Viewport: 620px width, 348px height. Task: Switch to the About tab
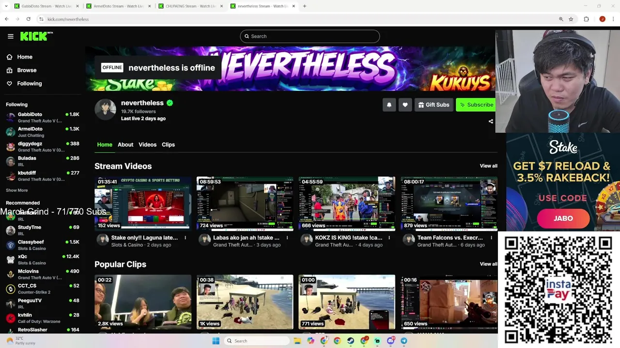(x=125, y=145)
